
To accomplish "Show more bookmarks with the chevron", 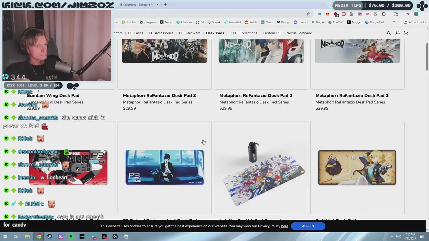I will (394, 22).
